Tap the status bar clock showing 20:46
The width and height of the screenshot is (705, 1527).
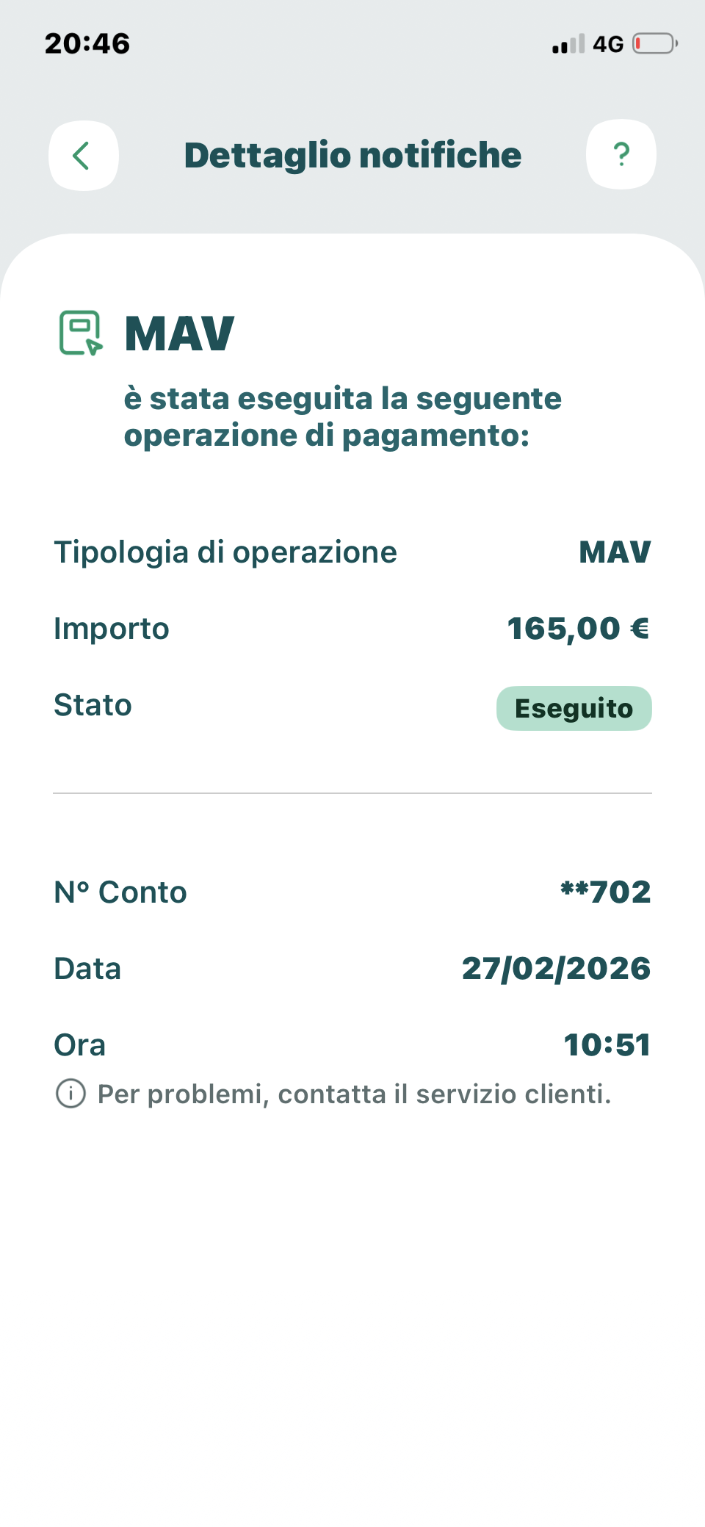point(87,43)
